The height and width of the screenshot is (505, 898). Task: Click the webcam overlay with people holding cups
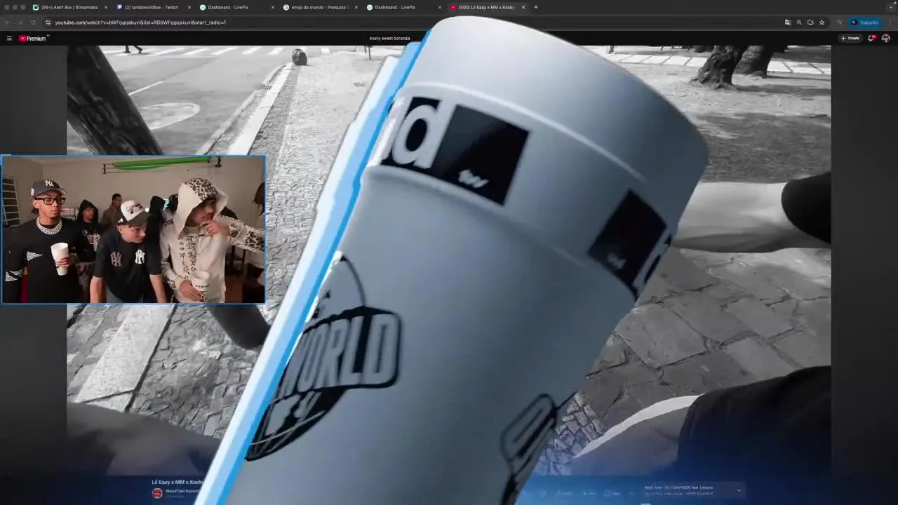pos(133,229)
